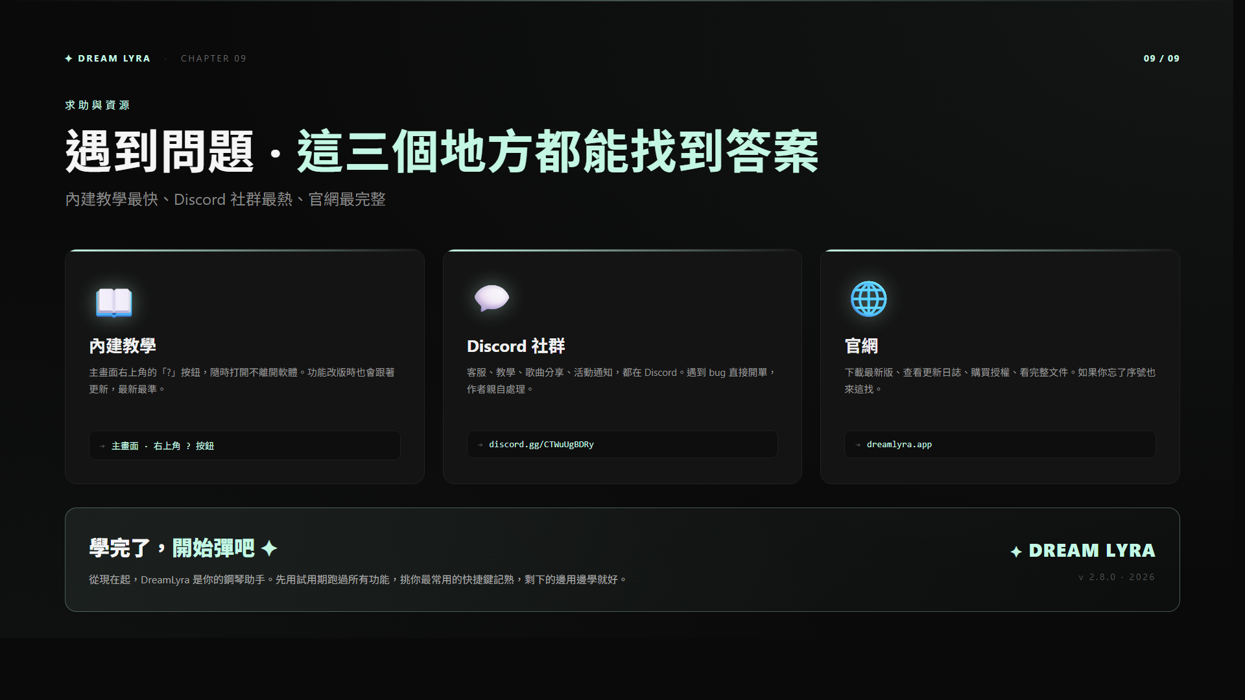
Task: Click arrow icon before discord.gg link
Action: [480, 445]
